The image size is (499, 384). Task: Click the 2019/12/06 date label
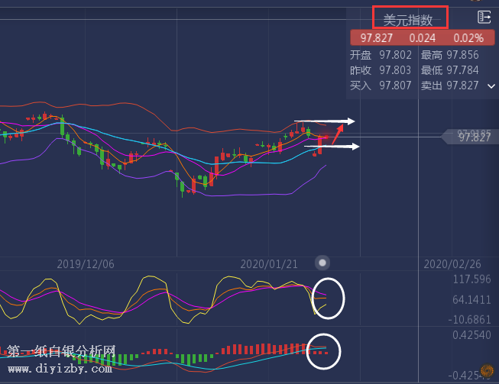86,263
